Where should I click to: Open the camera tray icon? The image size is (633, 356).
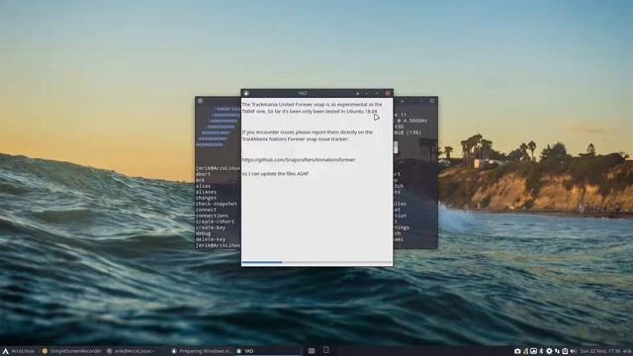517,352
